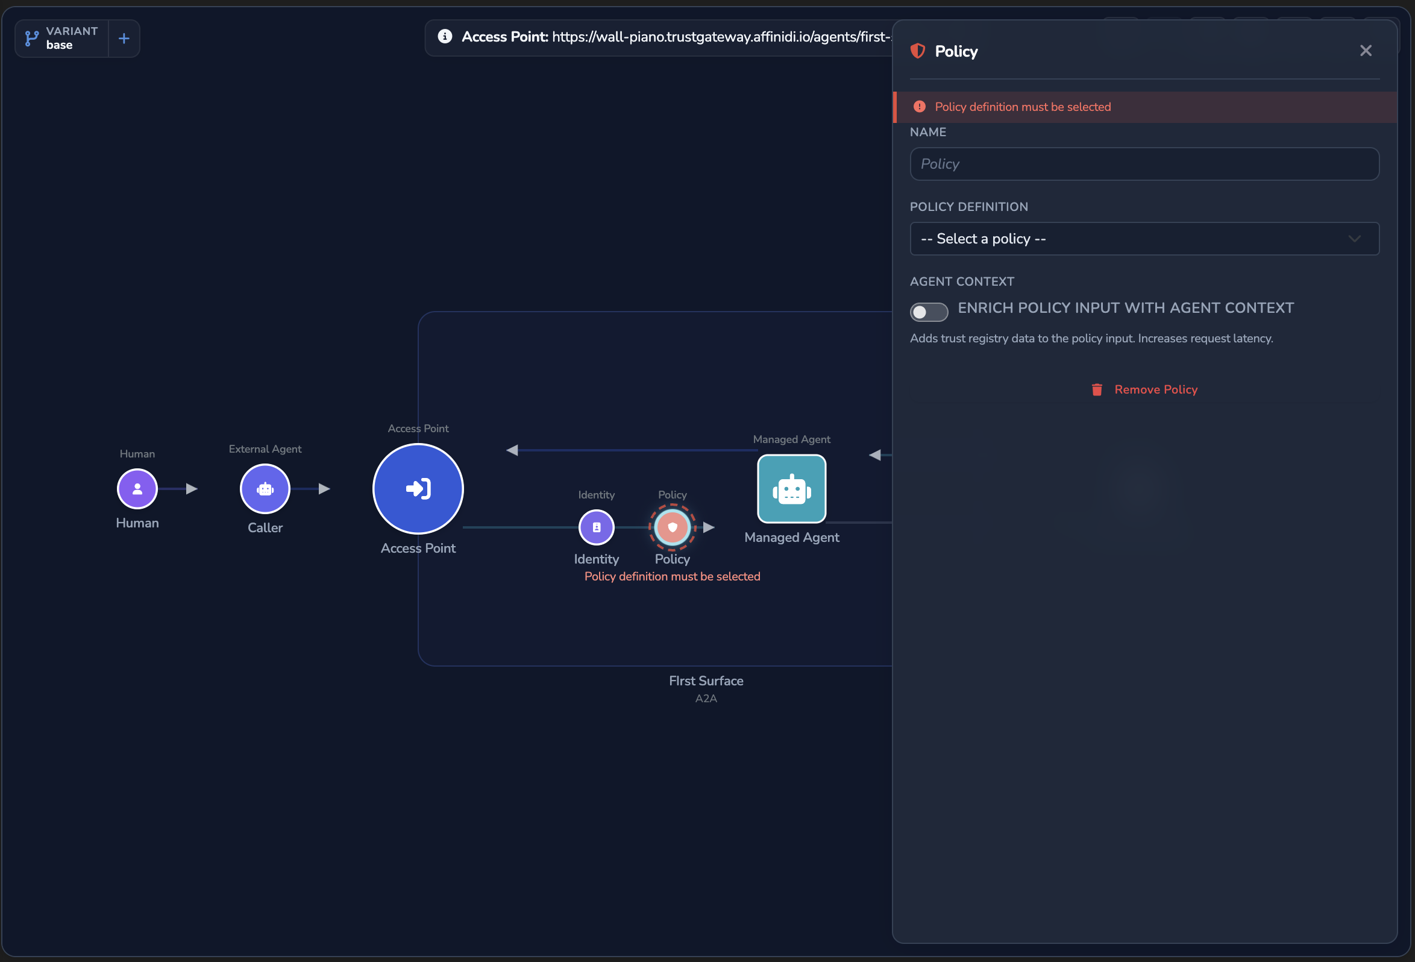The image size is (1415, 962).
Task: Open the Policy Definition dropdown
Action: (1144, 239)
